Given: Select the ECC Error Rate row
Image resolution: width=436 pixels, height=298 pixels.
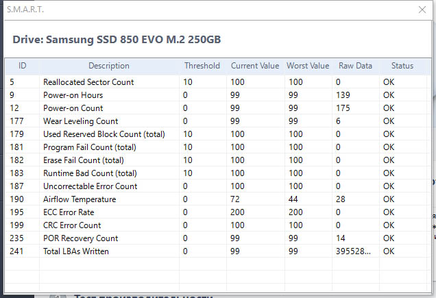Looking at the screenshot, I should [217, 212].
